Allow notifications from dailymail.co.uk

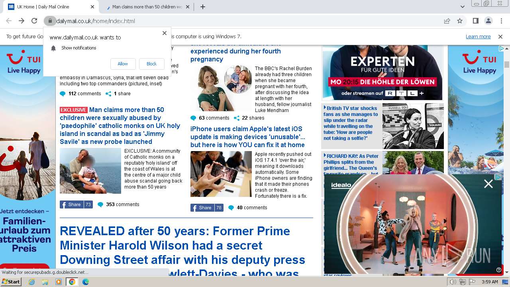123,64
